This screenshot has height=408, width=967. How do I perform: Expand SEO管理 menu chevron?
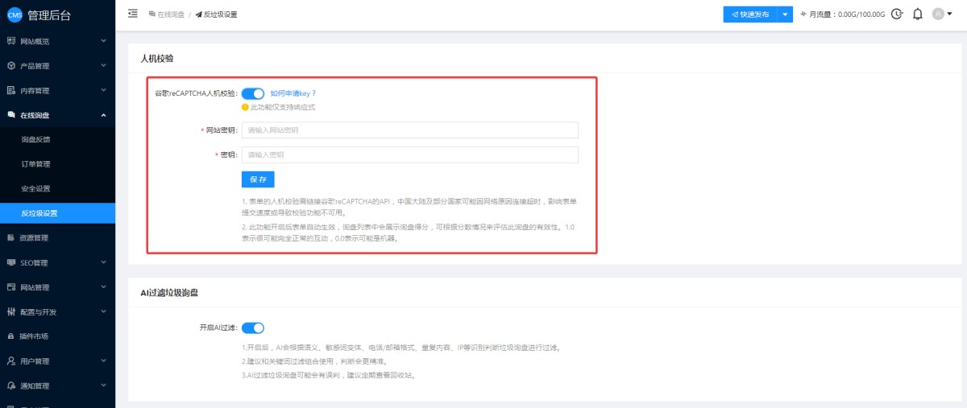click(104, 262)
